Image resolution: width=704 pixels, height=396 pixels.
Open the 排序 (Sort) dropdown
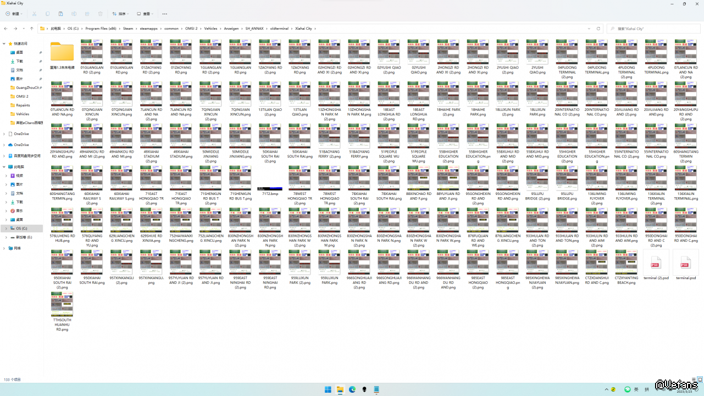click(x=121, y=14)
